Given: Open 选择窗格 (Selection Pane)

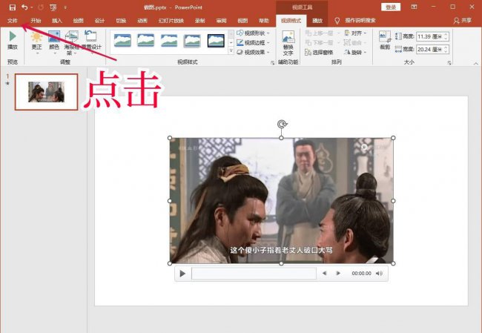Looking at the screenshot, I should (319, 52).
